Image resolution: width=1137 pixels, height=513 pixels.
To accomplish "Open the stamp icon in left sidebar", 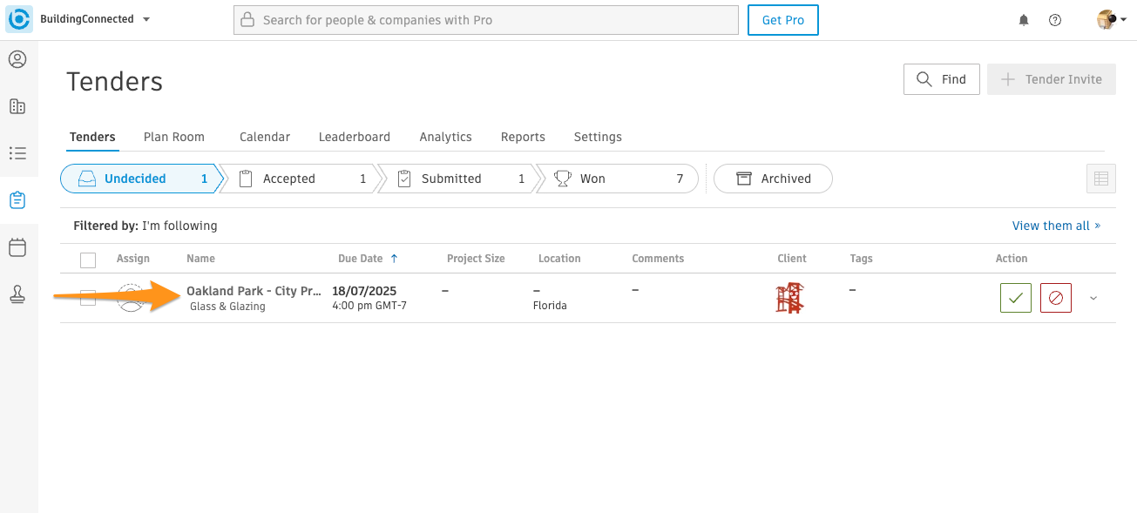I will 17,294.
